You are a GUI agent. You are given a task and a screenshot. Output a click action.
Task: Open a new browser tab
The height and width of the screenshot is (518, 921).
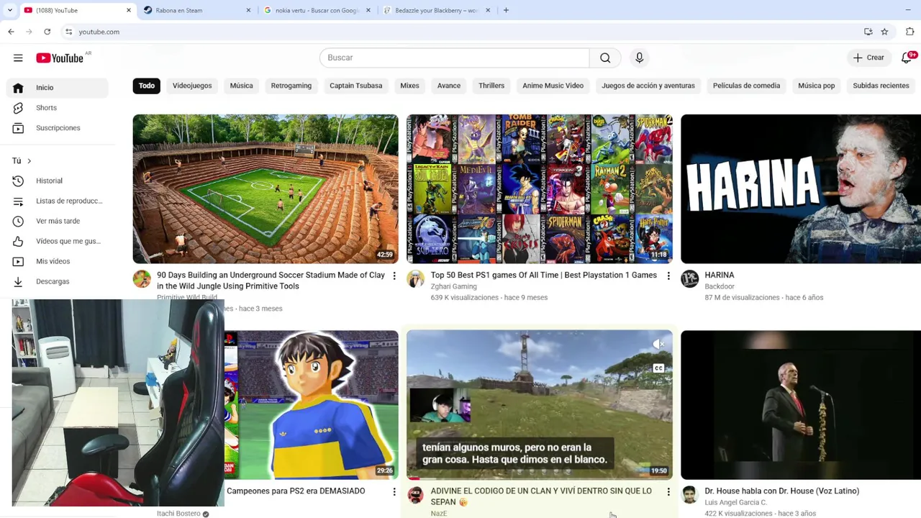(506, 10)
